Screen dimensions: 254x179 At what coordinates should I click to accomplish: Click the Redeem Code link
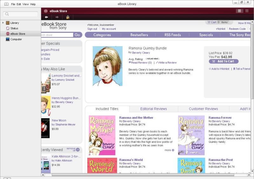click(x=237, y=29)
